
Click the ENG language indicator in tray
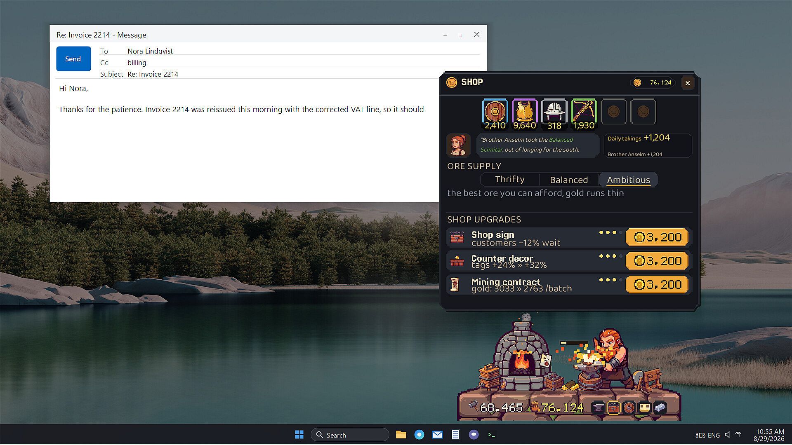click(x=714, y=435)
